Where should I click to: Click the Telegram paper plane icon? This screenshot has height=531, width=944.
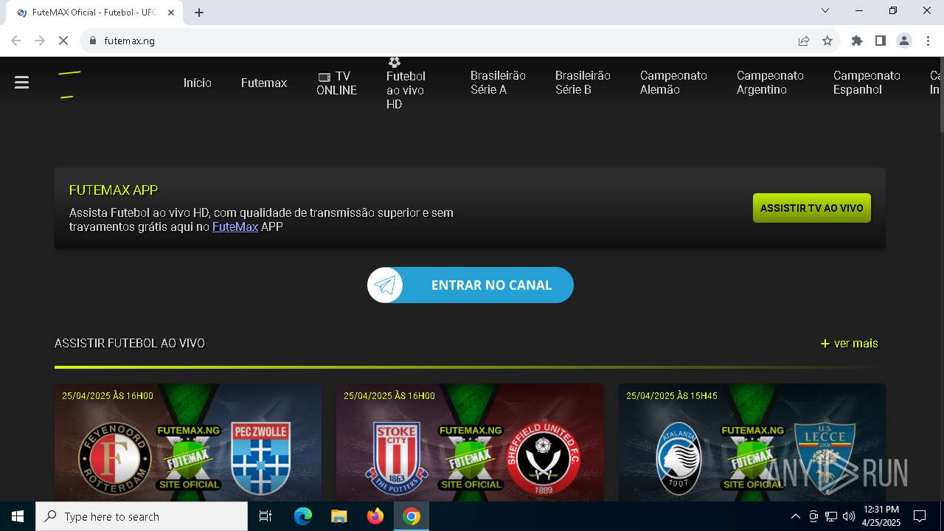(x=386, y=285)
